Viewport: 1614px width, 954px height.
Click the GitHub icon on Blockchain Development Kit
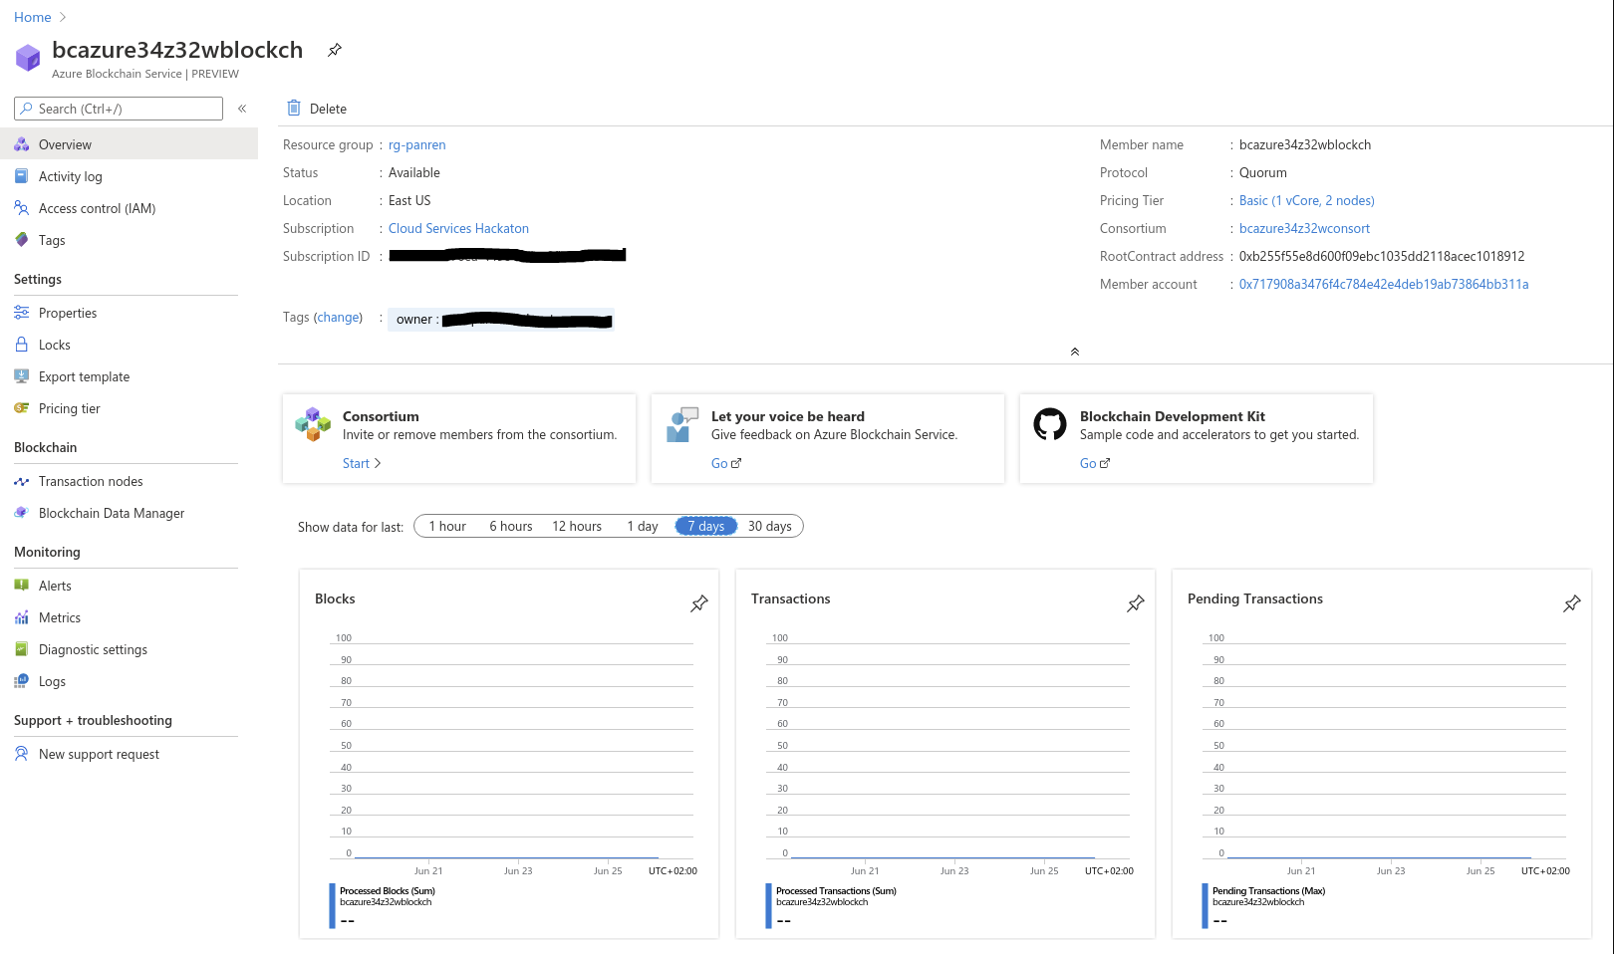point(1047,423)
